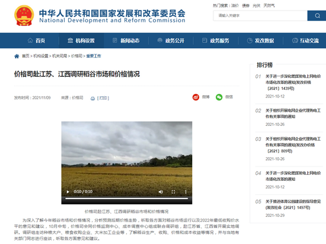Viewport: 326px width, 244px height.
Task: Click the search magnifier button
Action: [317, 15]
